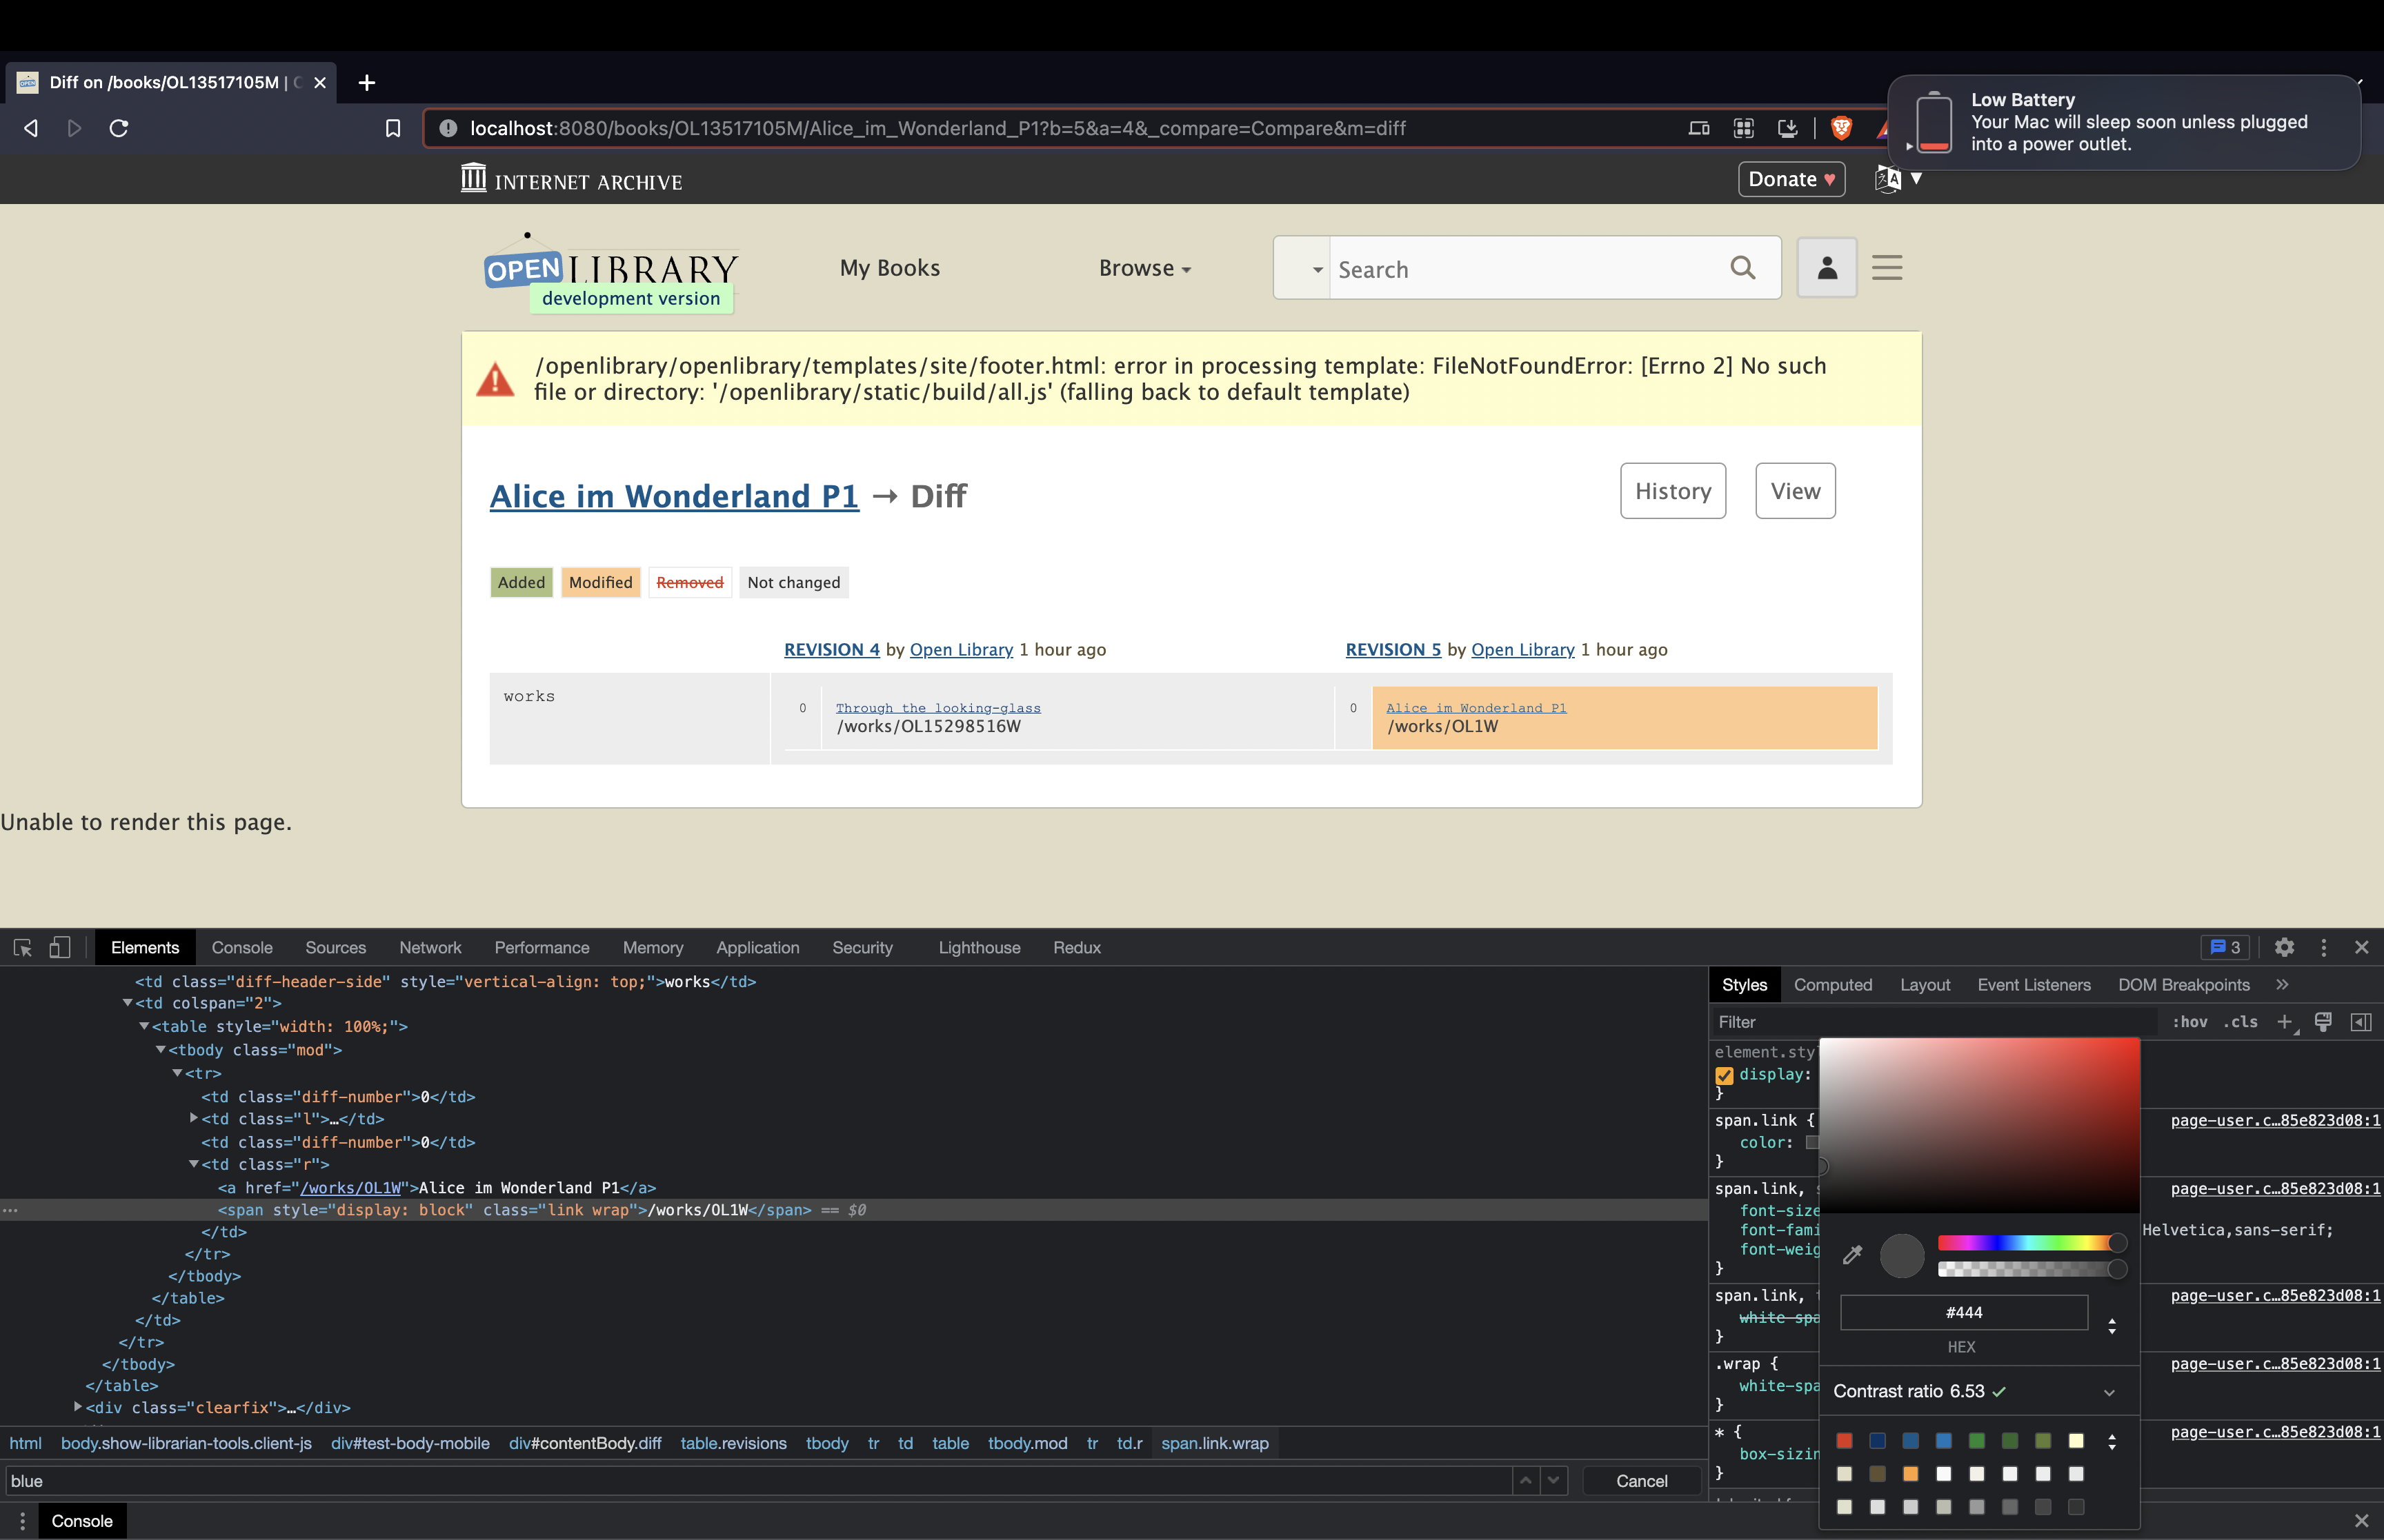This screenshot has height=1540, width=2384.
Task: Toggle the device toolbar icon
Action: point(60,947)
